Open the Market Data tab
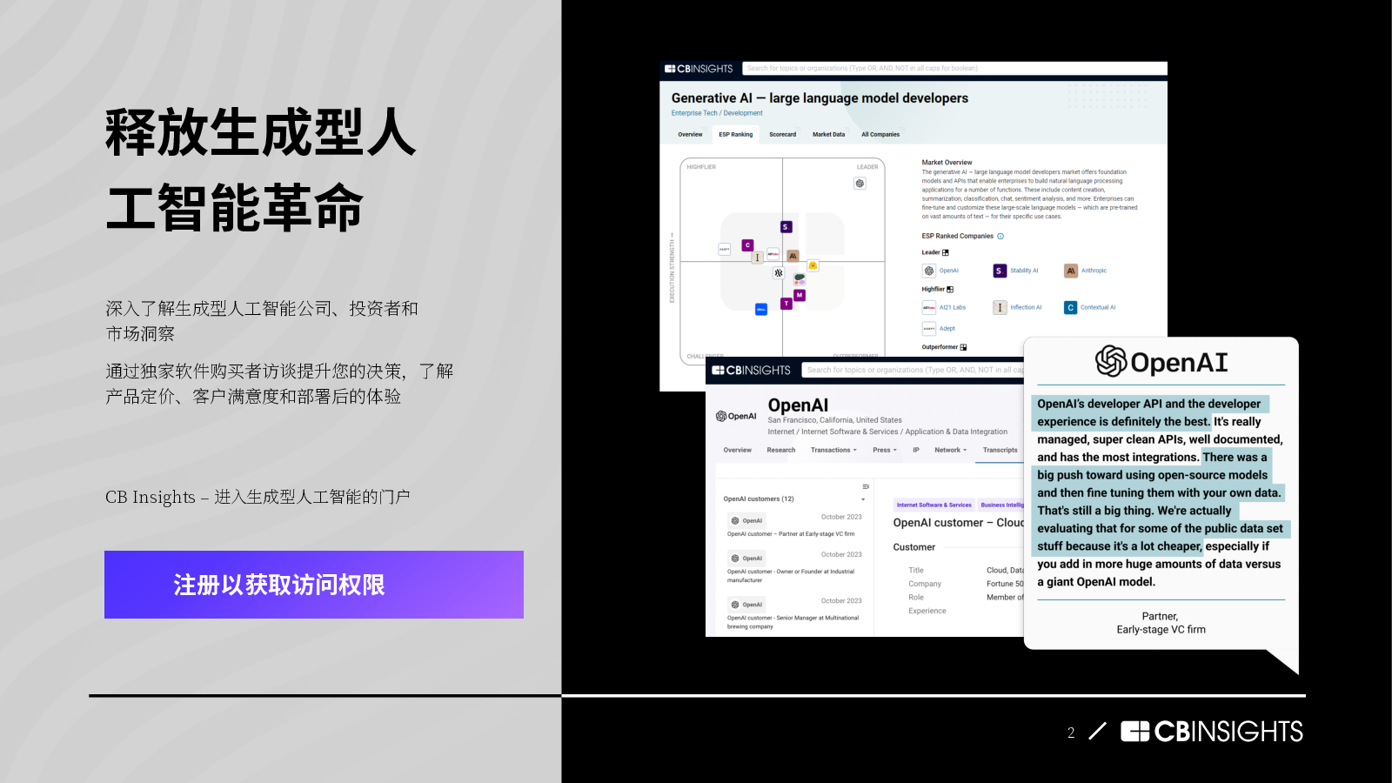 828,135
